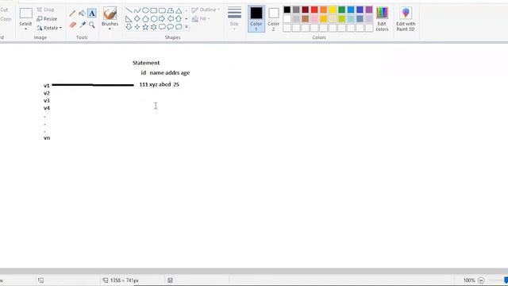Click the '111 xyz abcd 25' row text
This screenshot has height=286, width=508.
click(x=159, y=84)
